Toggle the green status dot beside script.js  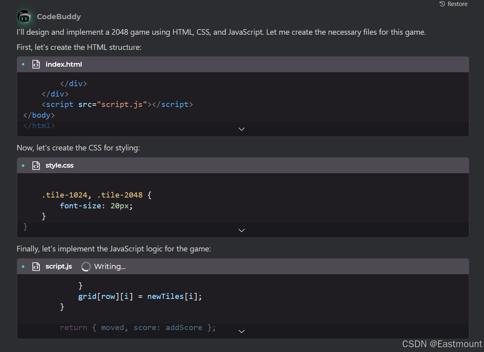[23, 266]
